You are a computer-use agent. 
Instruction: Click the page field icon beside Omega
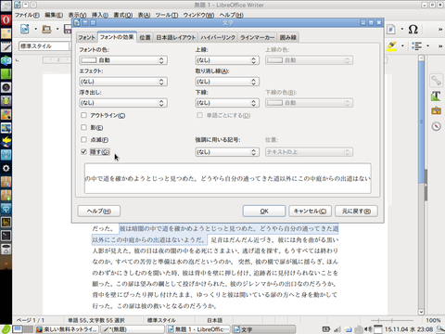click(x=391, y=30)
